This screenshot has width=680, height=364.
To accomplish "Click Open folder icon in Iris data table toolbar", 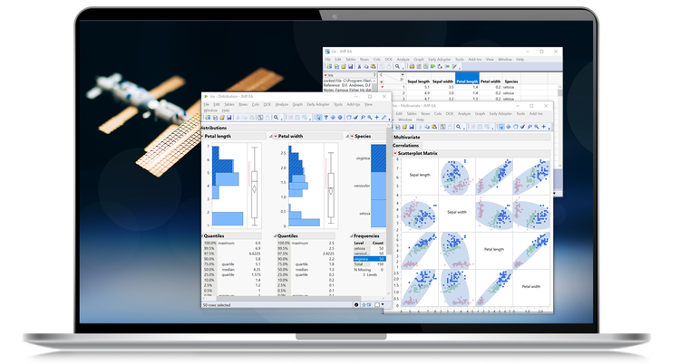I will (x=344, y=66).
